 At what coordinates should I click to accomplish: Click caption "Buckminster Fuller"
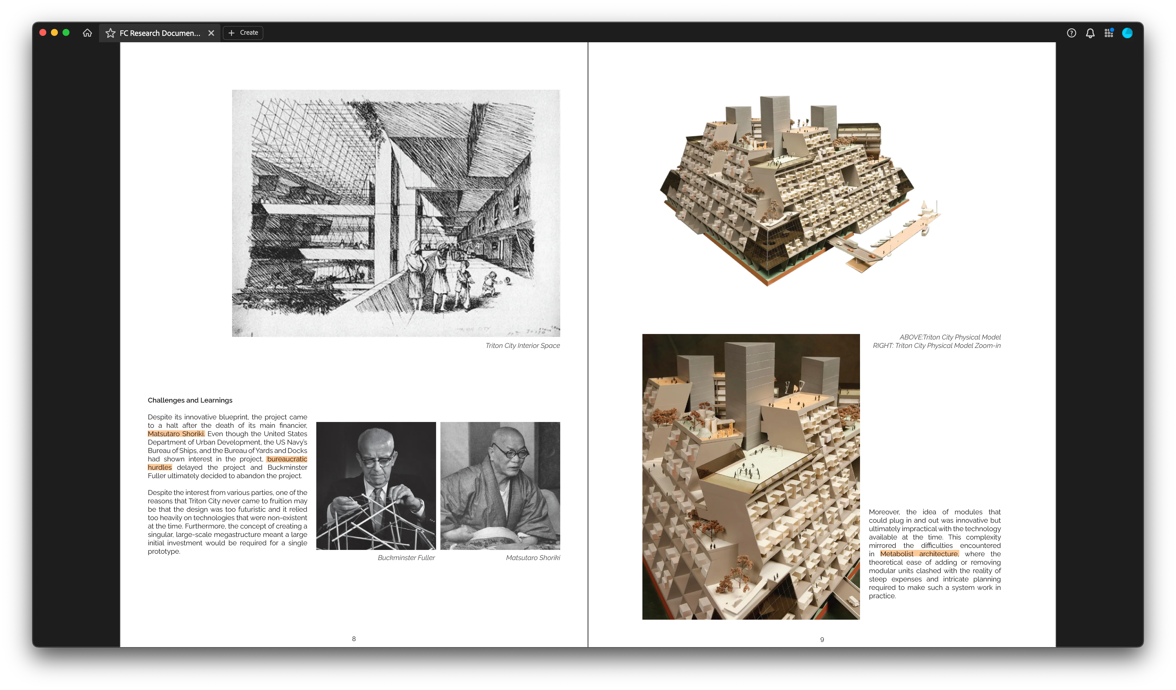coord(406,557)
